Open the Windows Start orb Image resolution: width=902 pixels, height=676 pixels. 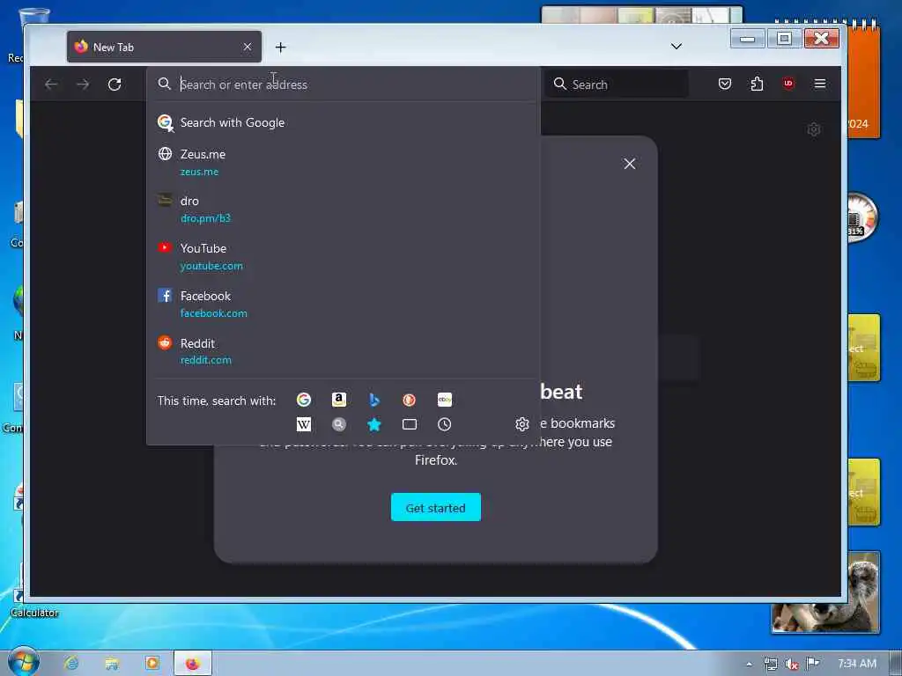click(x=24, y=662)
